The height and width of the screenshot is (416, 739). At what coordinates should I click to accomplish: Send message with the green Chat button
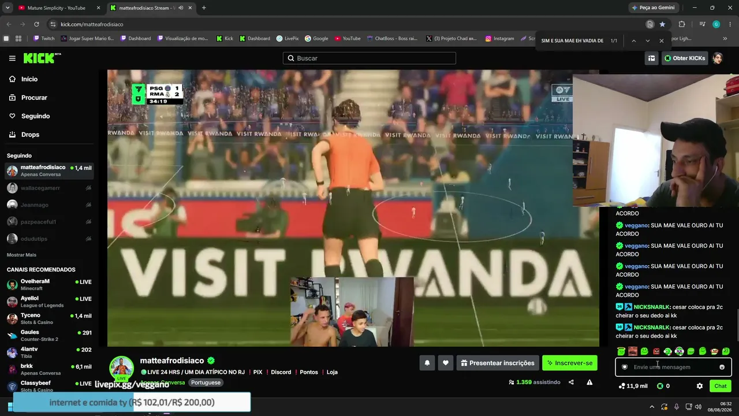click(x=721, y=386)
